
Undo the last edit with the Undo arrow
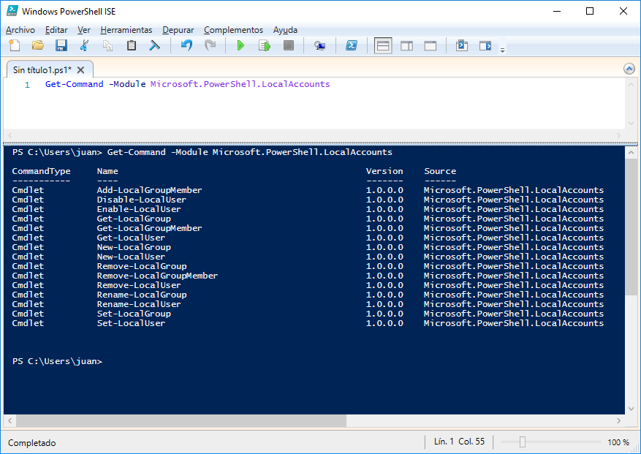[186, 46]
